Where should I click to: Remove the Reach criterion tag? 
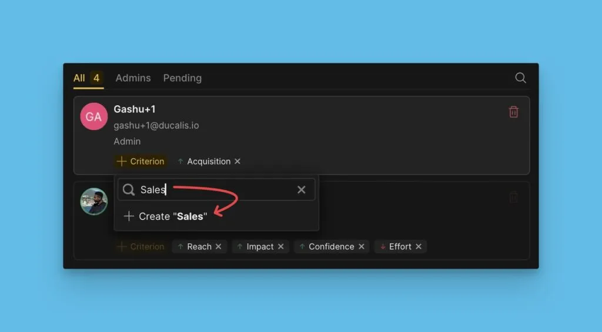pos(218,247)
